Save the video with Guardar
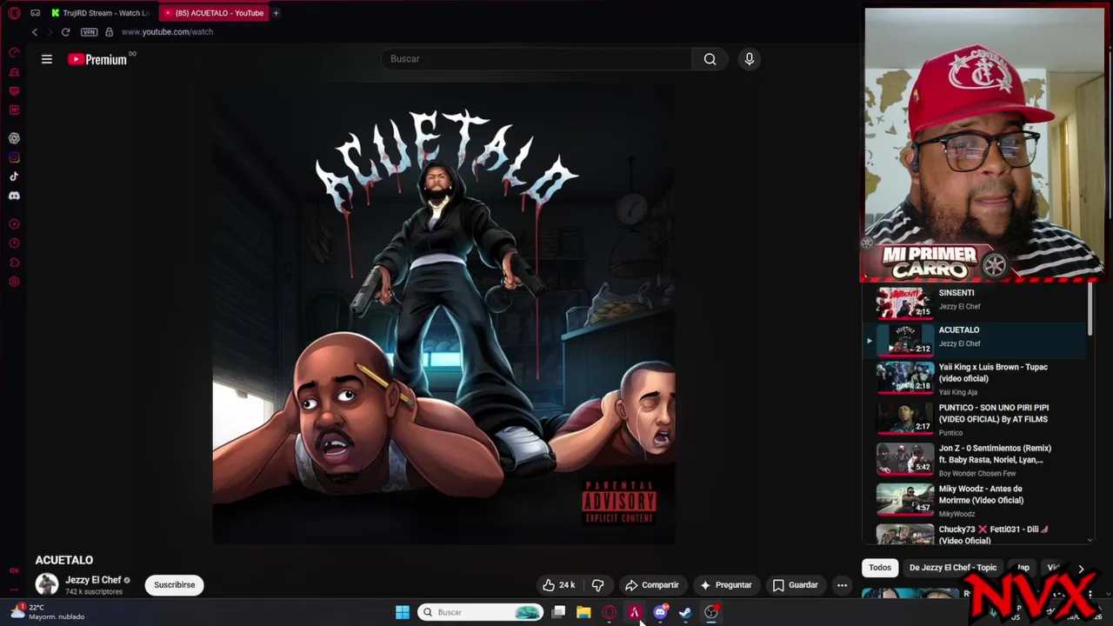 pyautogui.click(x=796, y=585)
